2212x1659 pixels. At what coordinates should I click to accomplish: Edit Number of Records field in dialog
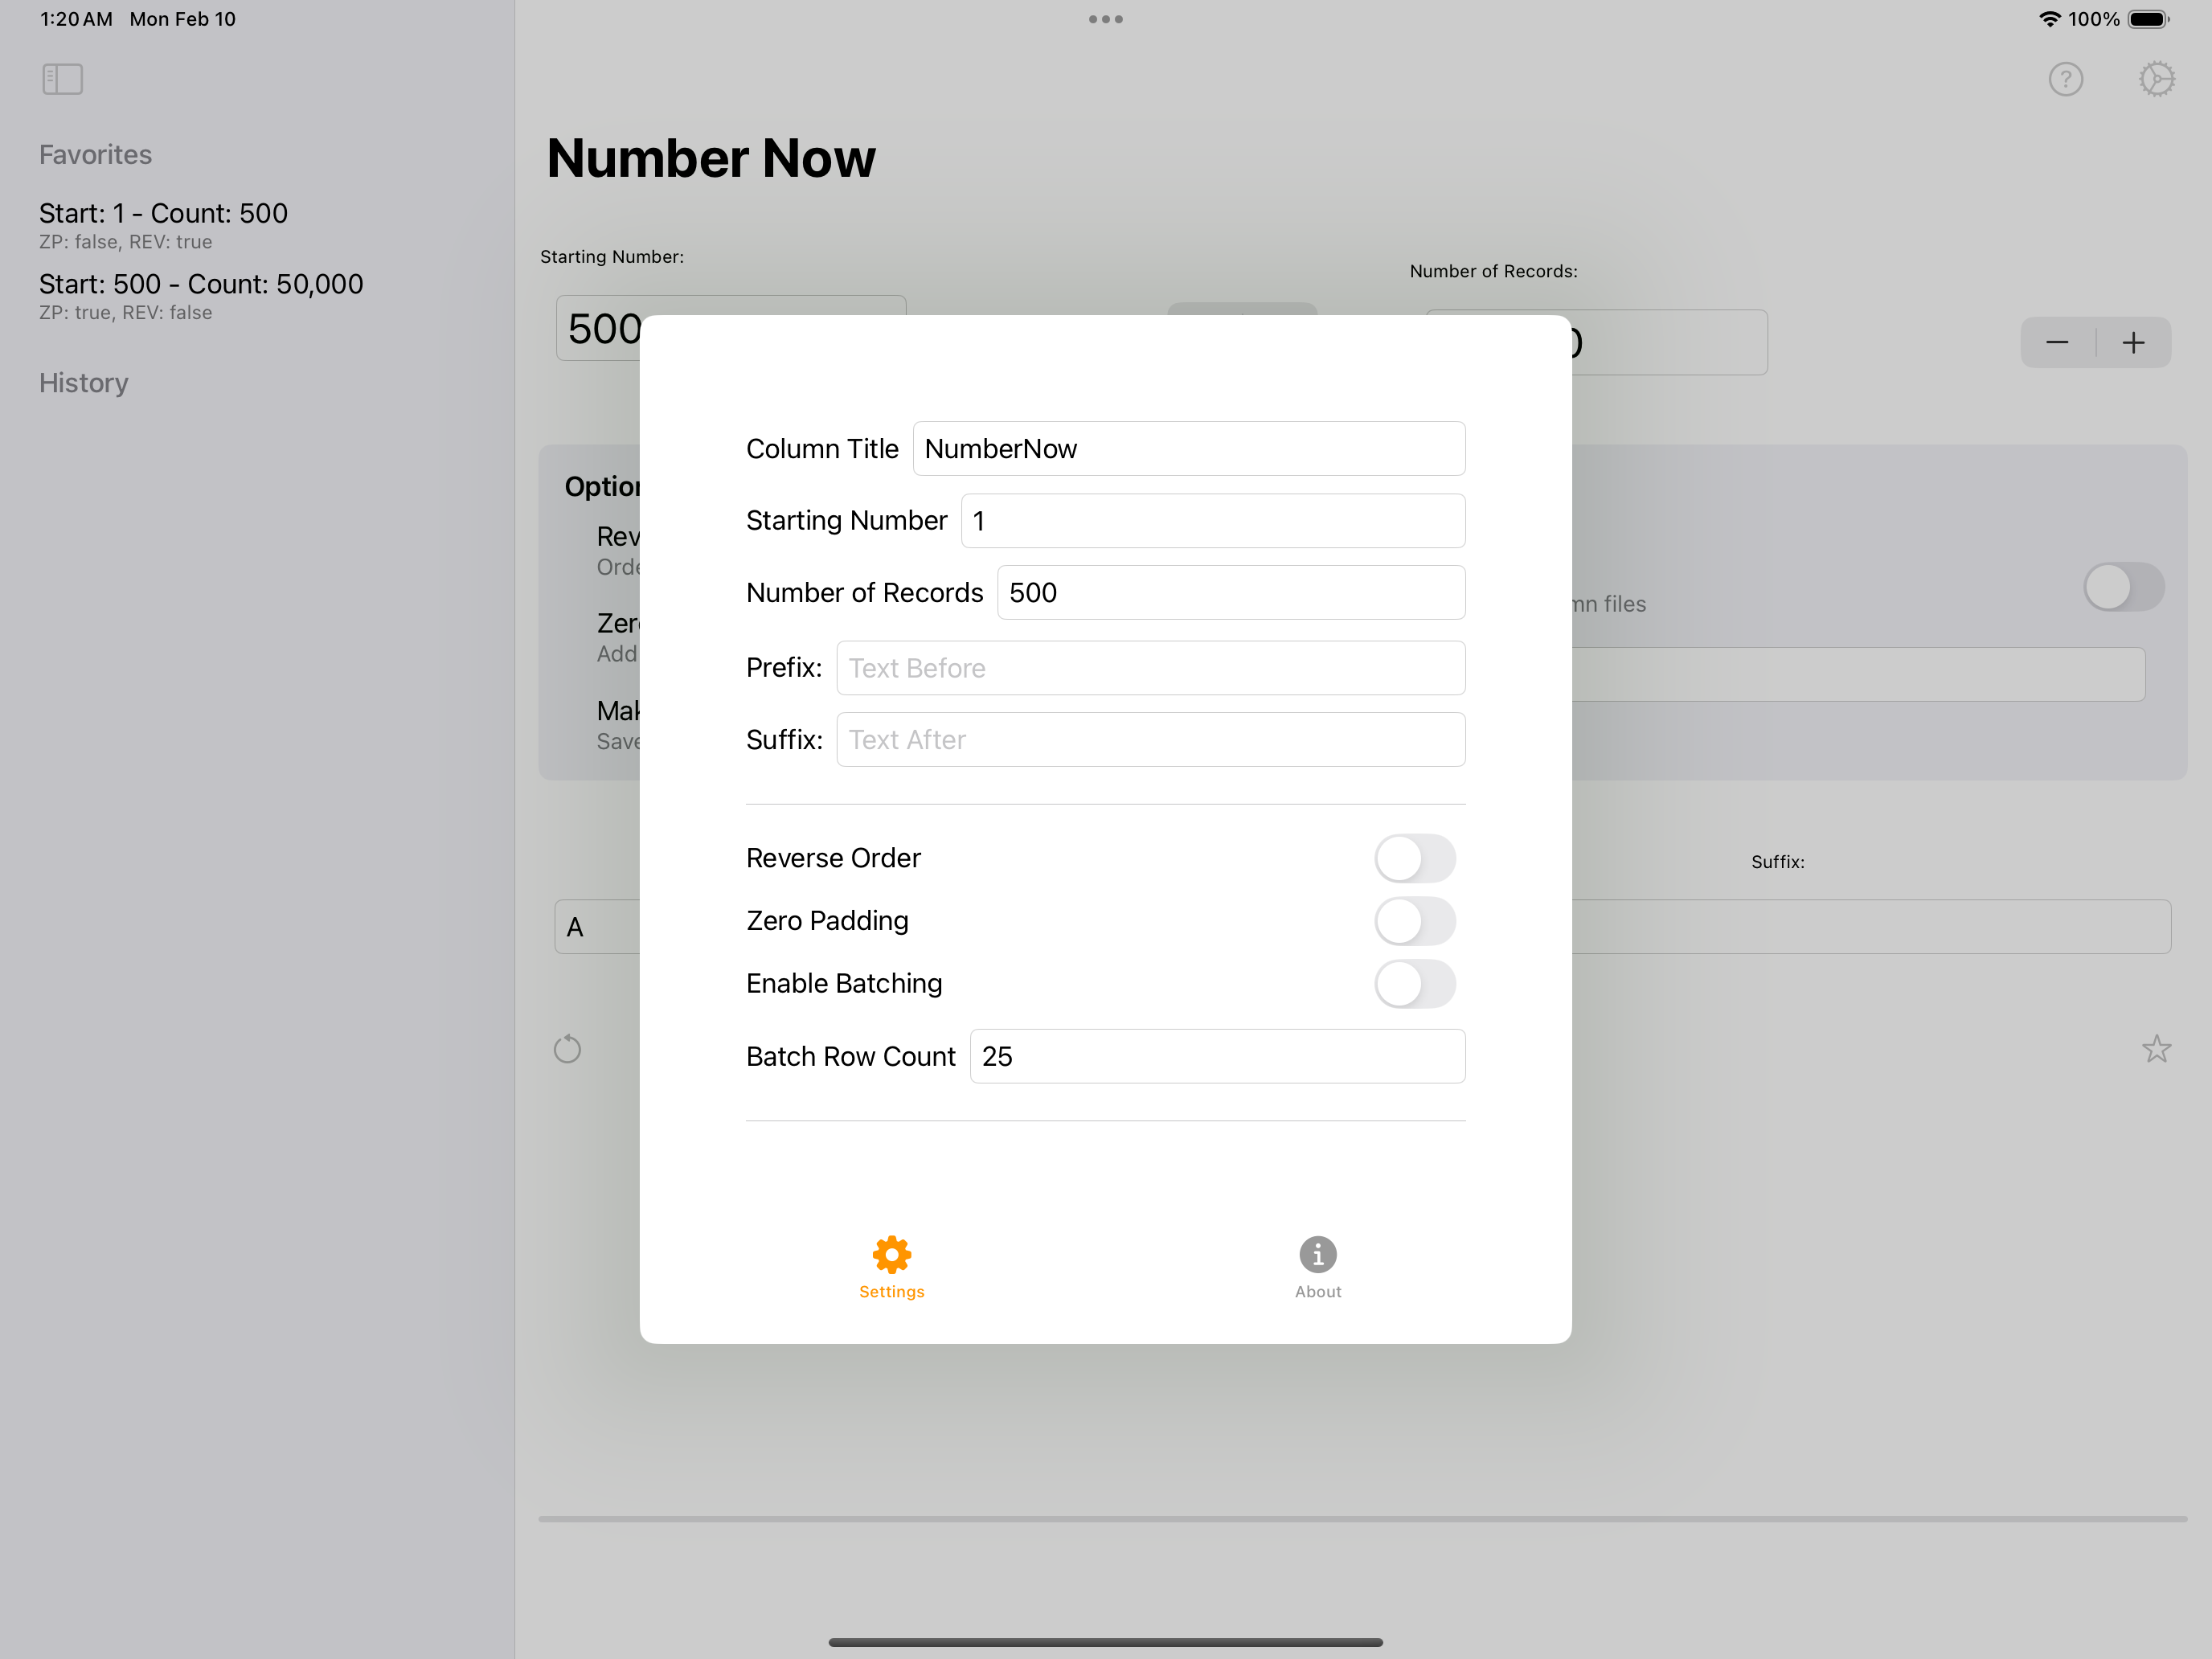point(1230,593)
